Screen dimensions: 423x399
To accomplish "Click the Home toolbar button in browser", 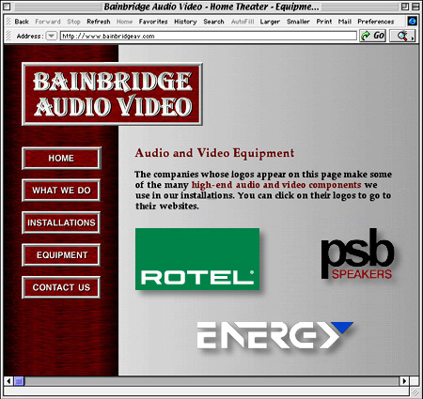I will coord(124,22).
